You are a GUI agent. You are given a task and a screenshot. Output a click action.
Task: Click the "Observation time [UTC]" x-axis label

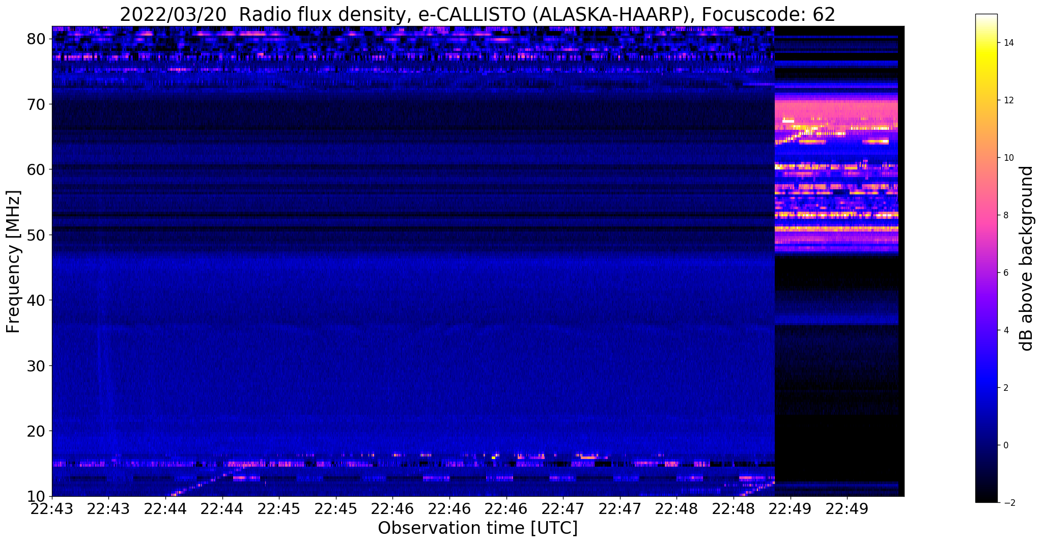coord(477,528)
